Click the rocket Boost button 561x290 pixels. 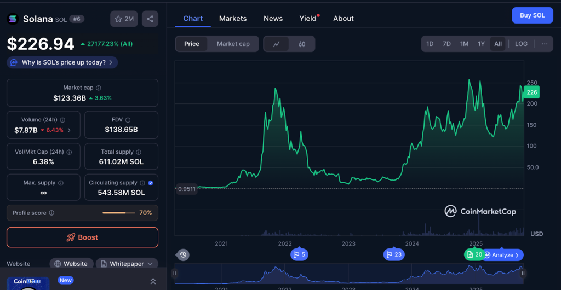coord(82,237)
